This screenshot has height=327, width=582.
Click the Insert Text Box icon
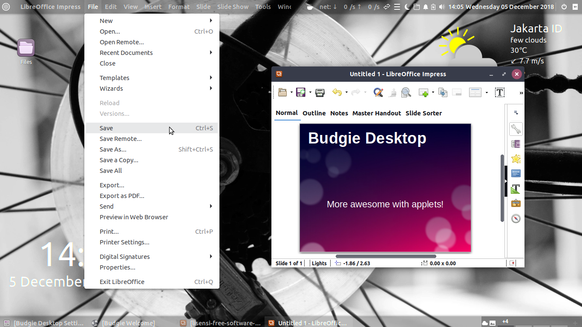tap(500, 92)
